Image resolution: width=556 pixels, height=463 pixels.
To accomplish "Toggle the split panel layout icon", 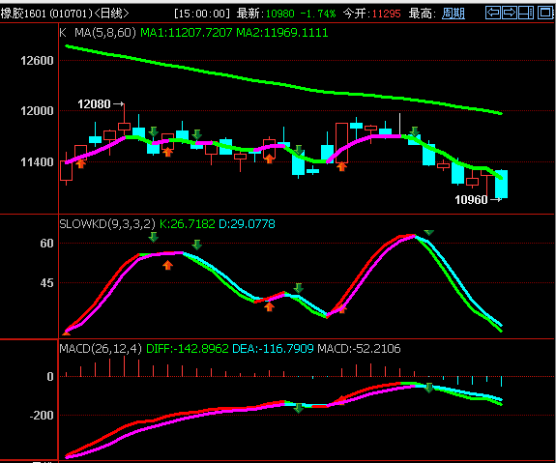I will click(x=526, y=13).
